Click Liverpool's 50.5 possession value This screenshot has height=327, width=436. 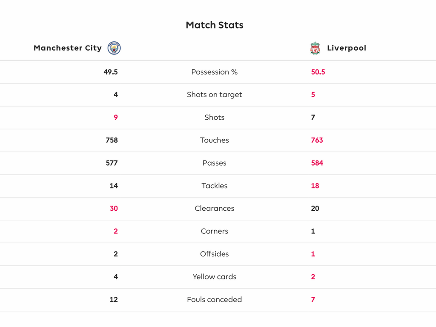point(318,72)
